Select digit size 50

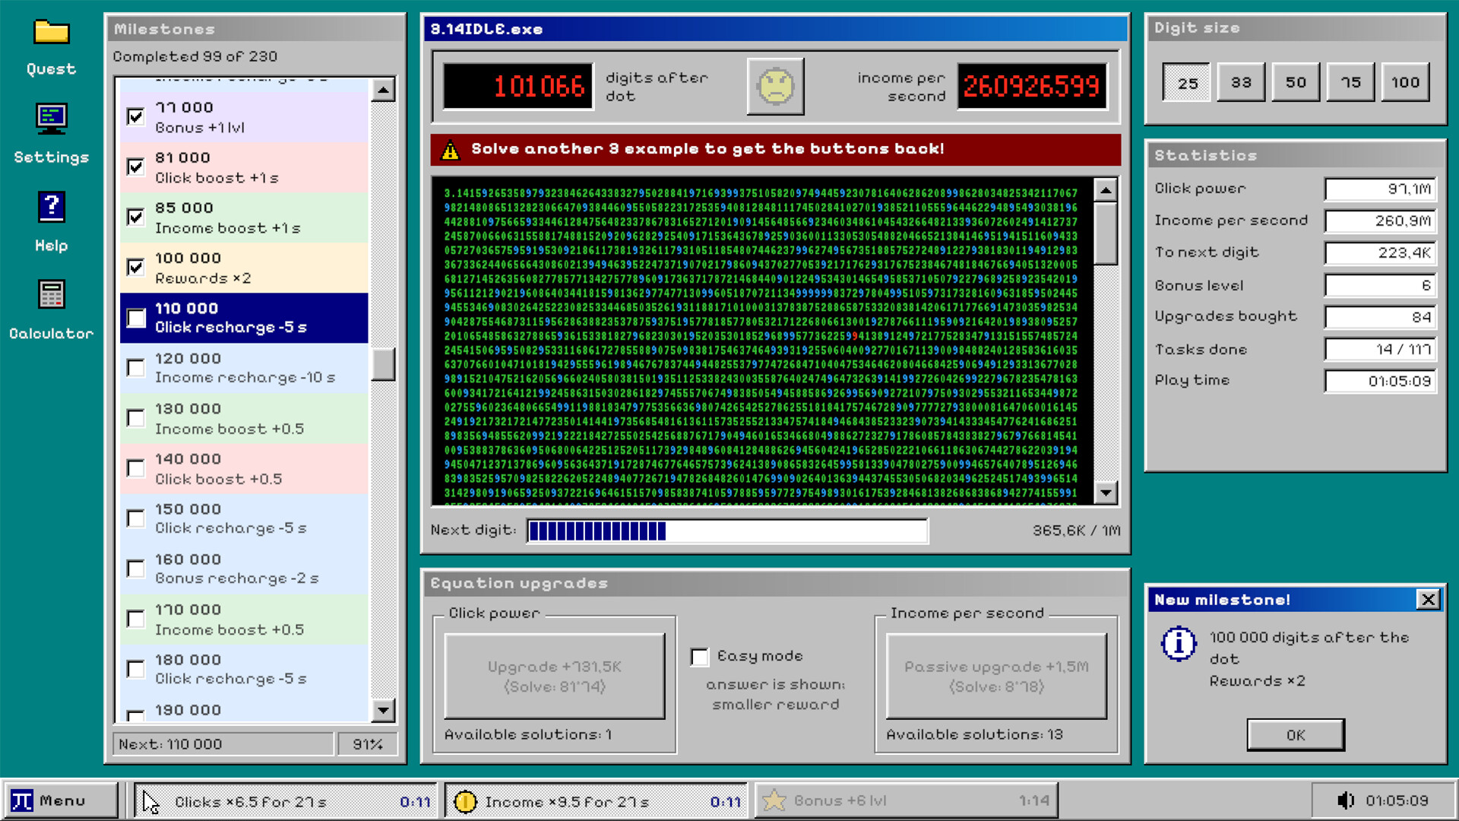(x=1296, y=82)
